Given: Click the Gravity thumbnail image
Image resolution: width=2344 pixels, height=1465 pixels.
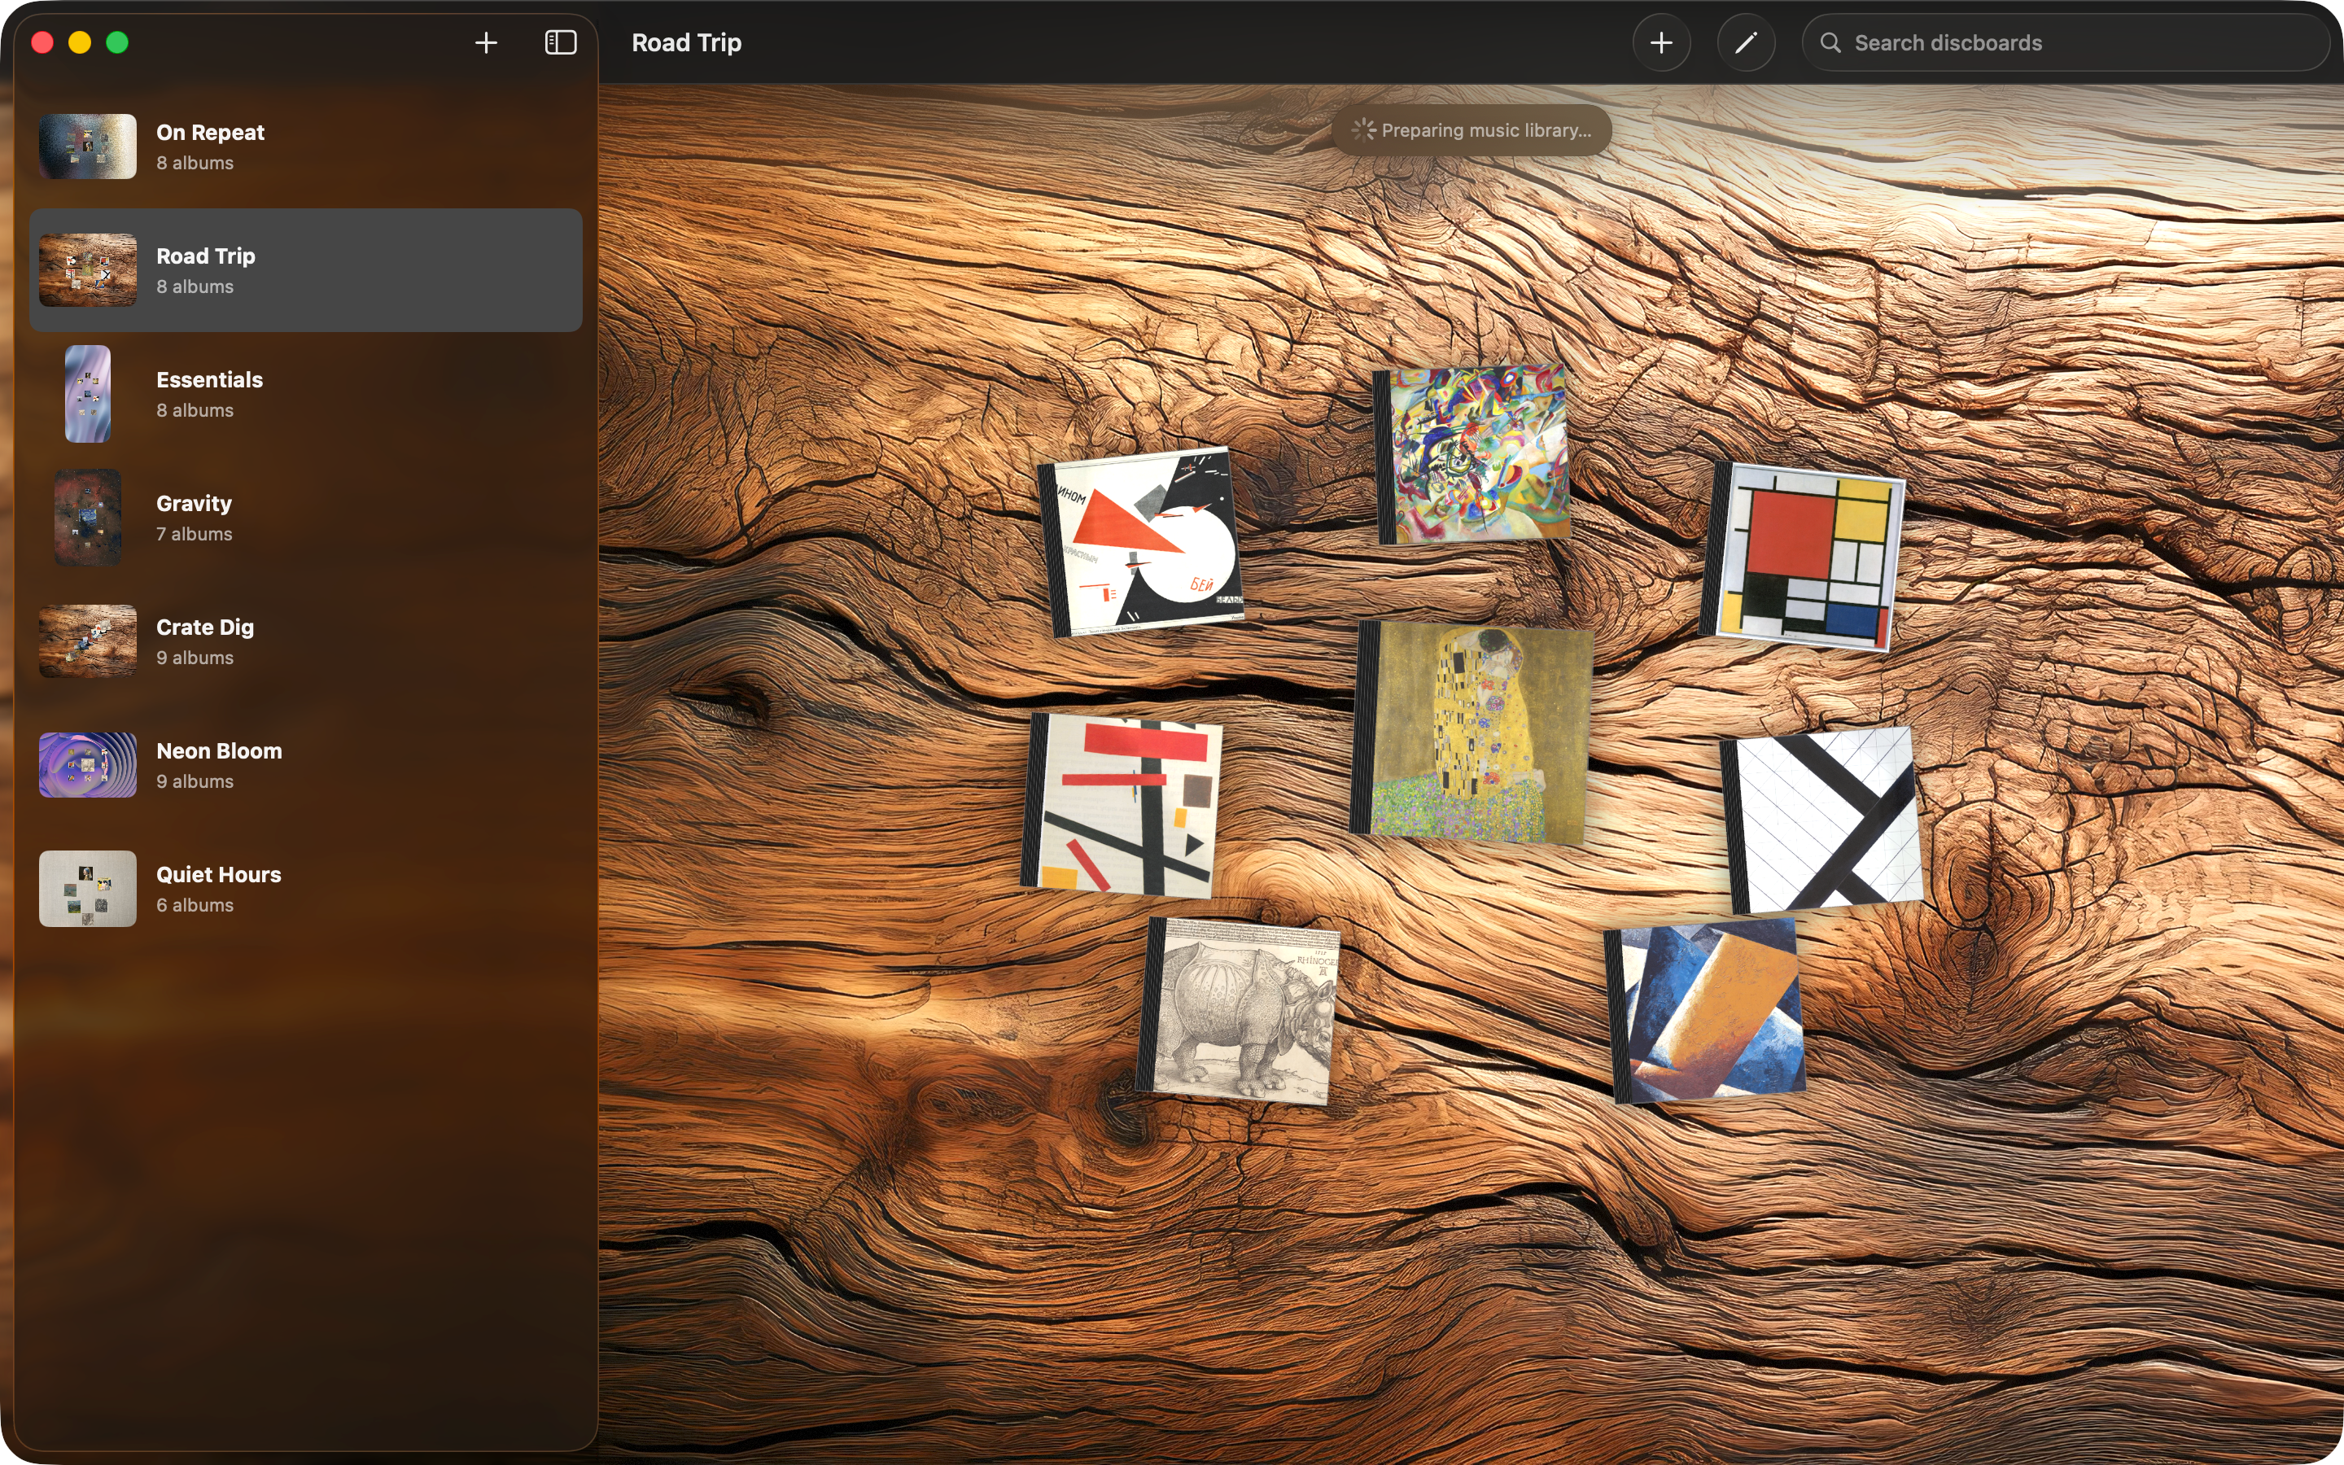Looking at the screenshot, I should point(87,518).
